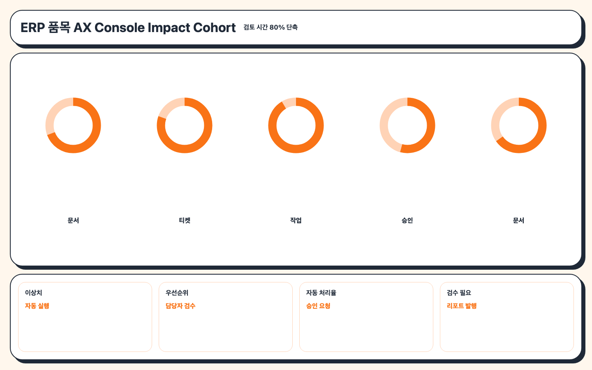This screenshot has width=592, height=370.
Task: Click the 자동 처리율 card title
Action: [321, 293]
